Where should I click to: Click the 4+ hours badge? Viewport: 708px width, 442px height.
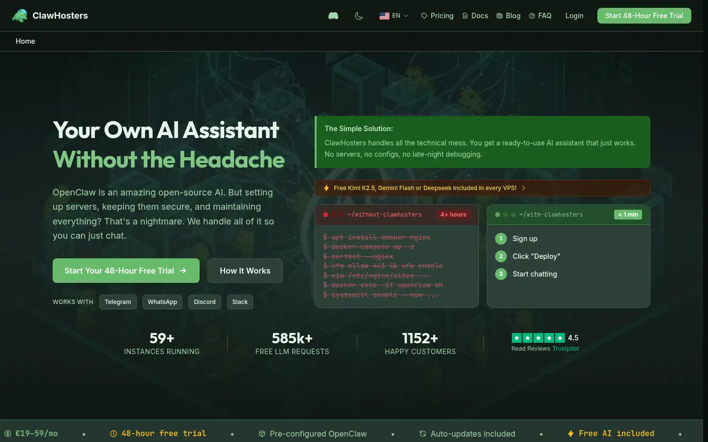click(x=453, y=215)
